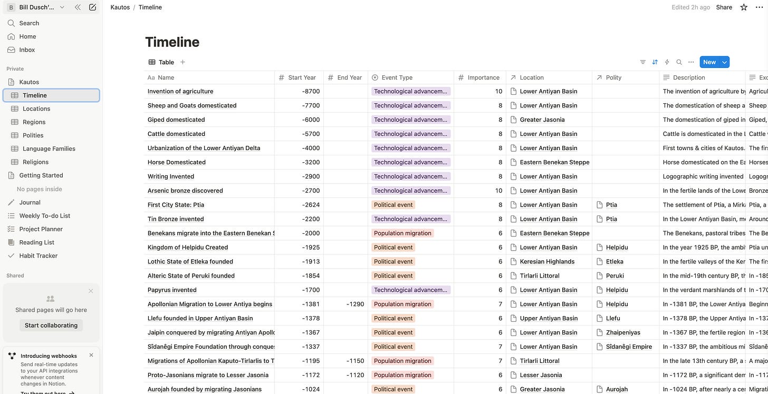Open the Reading List page

51,242
